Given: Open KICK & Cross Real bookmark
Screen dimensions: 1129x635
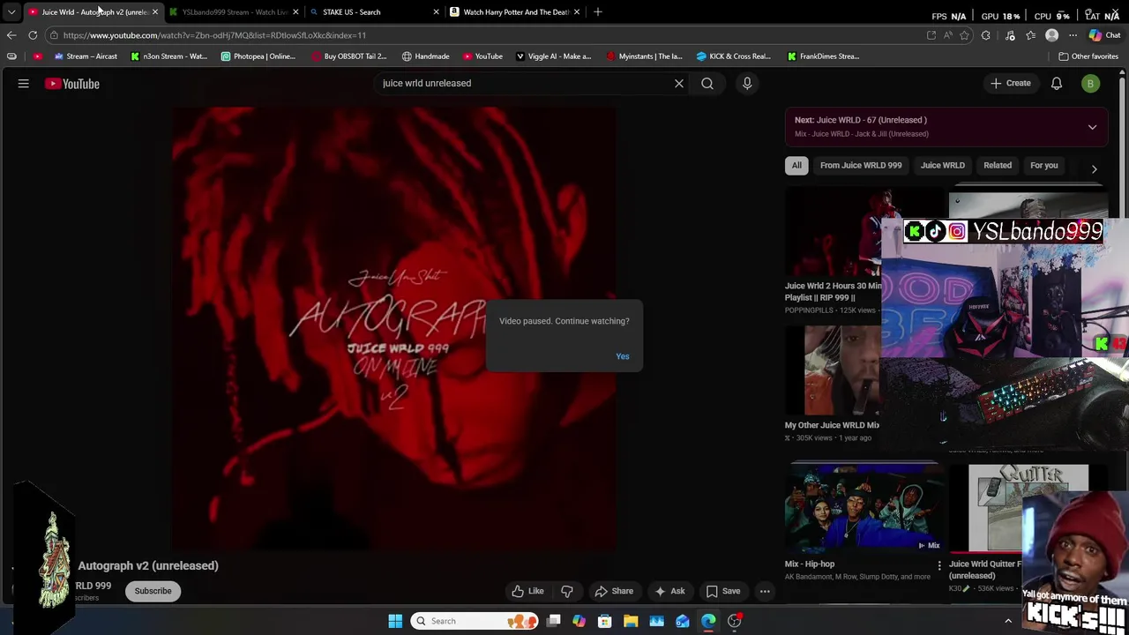Looking at the screenshot, I should coord(733,56).
